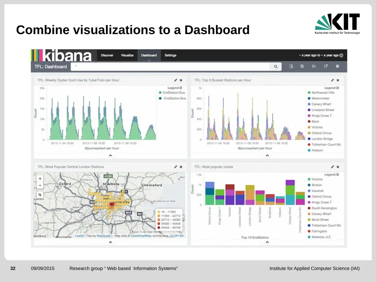Share the dashboard
Image resolution: width=376 pixels, height=282 pixels.
tap(326, 66)
